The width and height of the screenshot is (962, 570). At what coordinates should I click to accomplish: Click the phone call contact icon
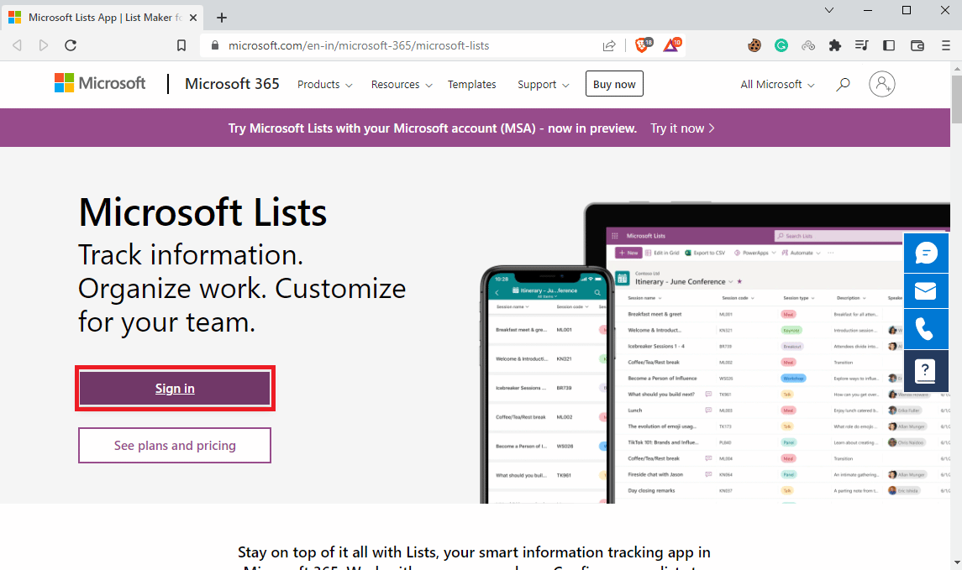pos(926,329)
